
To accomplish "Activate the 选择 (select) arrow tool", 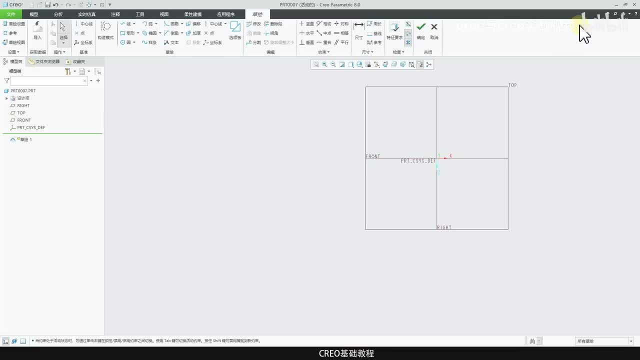I will 63,30.
